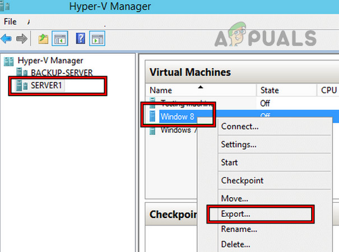Toggle the Show/Hide Console Tree icon
The image size is (339, 252).
[60, 39]
